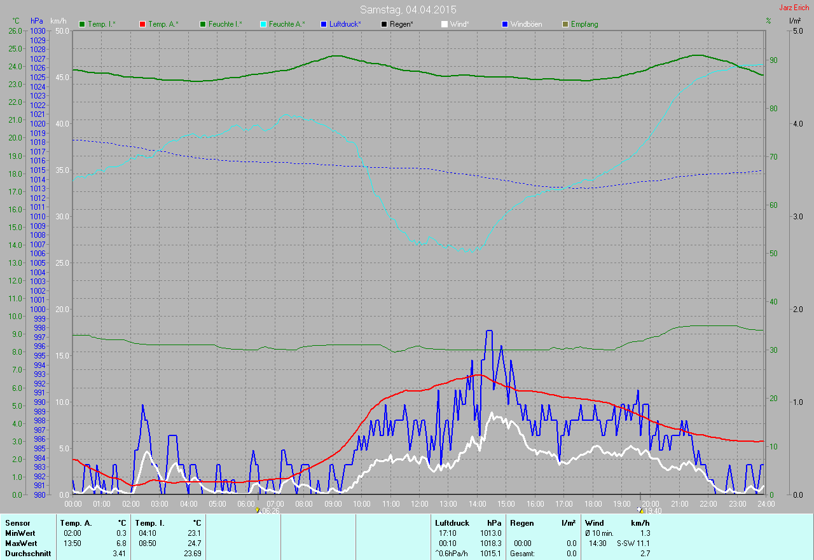Click the chart title Samstag, 04.04.2015
814x560 pixels.
pyautogui.click(x=408, y=10)
